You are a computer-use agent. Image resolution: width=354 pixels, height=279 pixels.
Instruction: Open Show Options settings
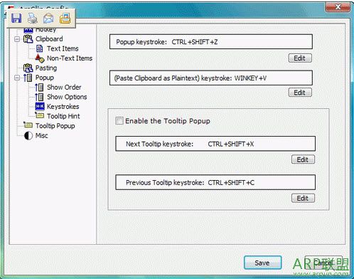coord(67,97)
